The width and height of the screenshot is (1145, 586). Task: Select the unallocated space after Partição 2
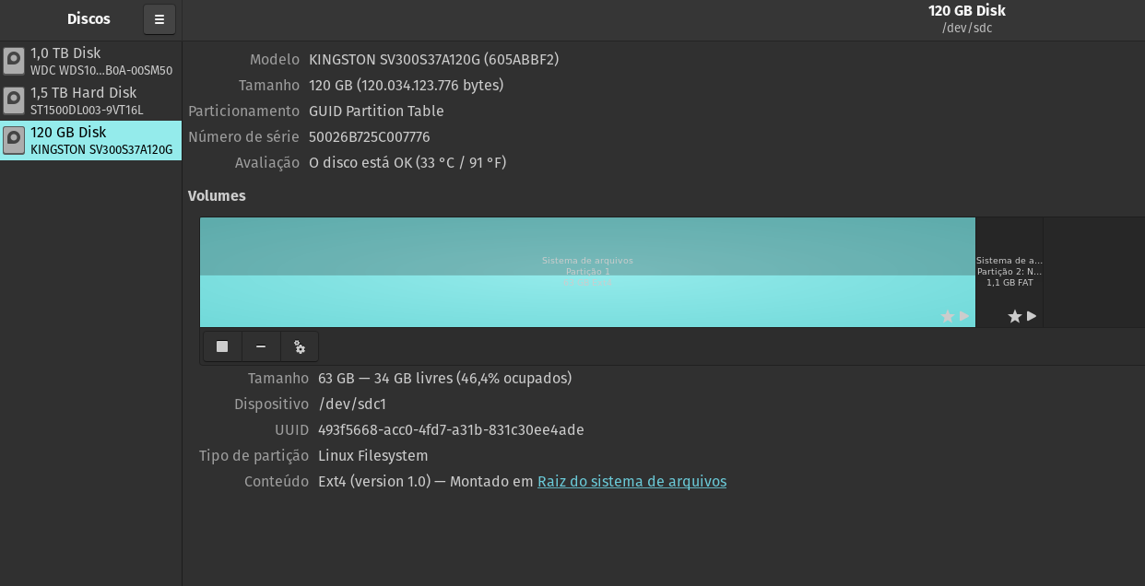[x=1093, y=272]
